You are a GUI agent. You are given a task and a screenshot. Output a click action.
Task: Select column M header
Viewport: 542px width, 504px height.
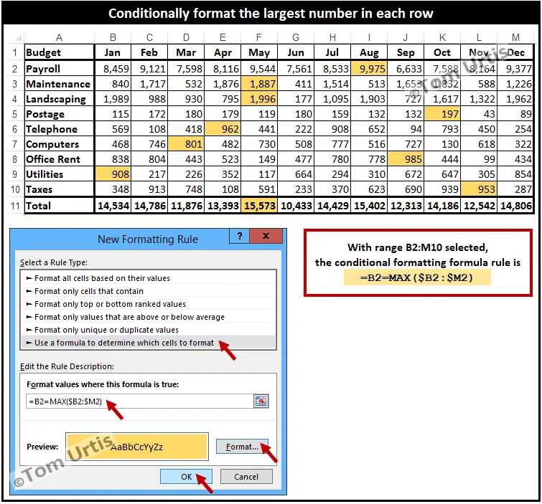[x=515, y=37]
